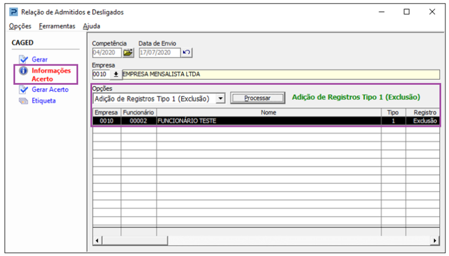Select Etiqueta link

[x=44, y=100]
